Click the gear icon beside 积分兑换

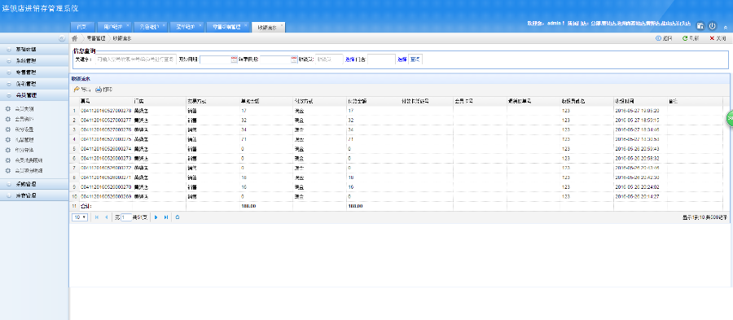point(7,150)
